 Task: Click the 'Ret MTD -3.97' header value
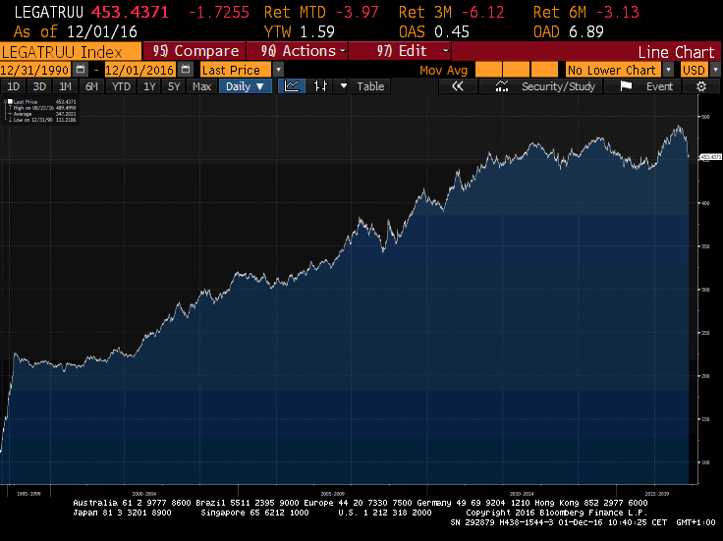coord(321,12)
